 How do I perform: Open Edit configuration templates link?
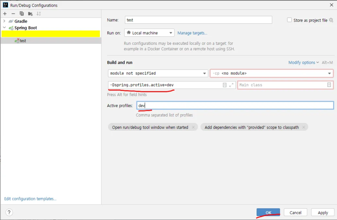point(30,199)
